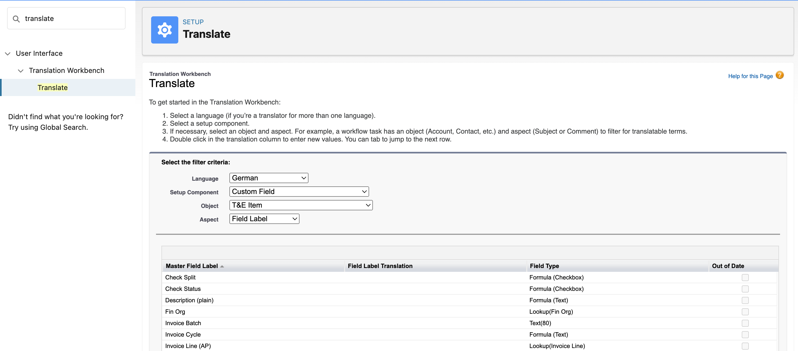Click the Invoice Batch translation cell
The image size is (798, 351).
click(435, 323)
